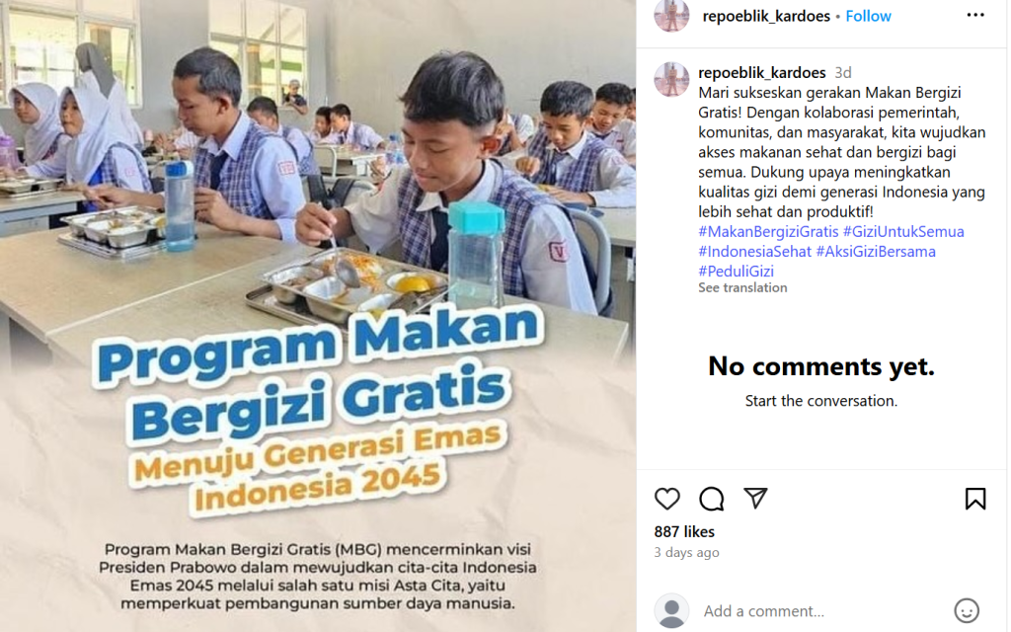Image resolution: width=1011 pixels, height=632 pixels.
Task: View who liked via 887 likes
Action: (684, 532)
